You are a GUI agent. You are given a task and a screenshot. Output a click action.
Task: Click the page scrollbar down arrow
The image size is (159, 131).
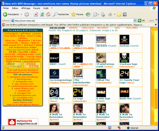coord(156,123)
